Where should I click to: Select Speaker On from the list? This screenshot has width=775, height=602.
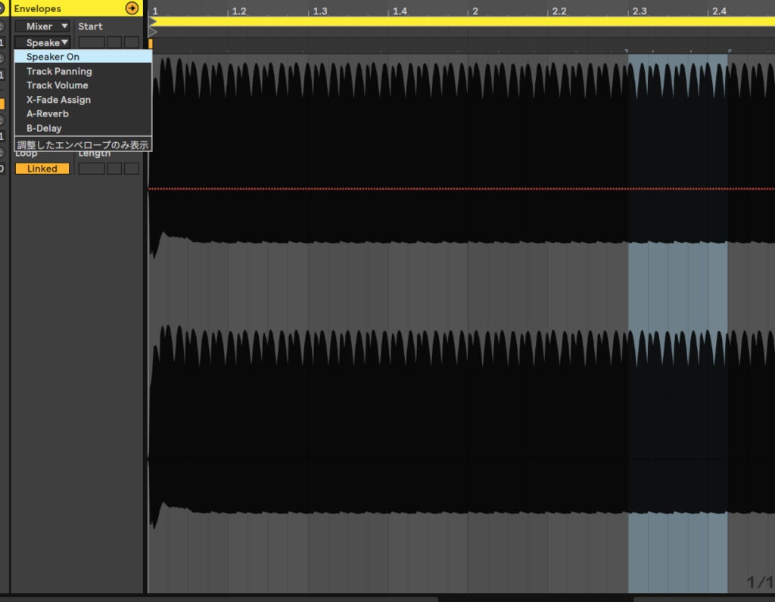coord(53,57)
